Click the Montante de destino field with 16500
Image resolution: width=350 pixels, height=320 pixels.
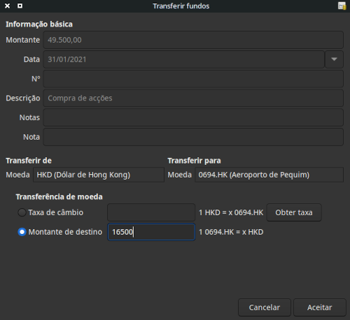(151, 232)
